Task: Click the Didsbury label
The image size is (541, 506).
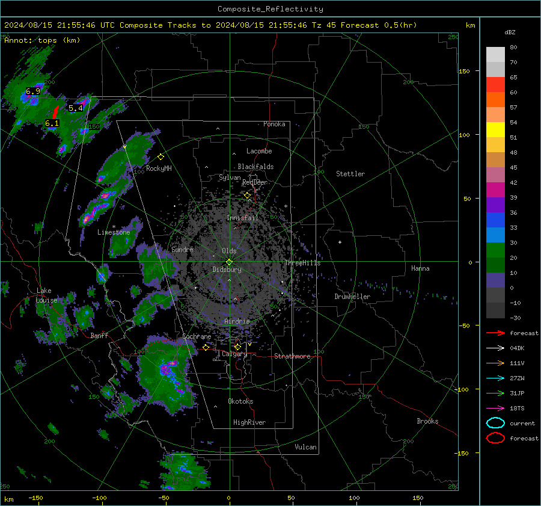Action: point(227,270)
